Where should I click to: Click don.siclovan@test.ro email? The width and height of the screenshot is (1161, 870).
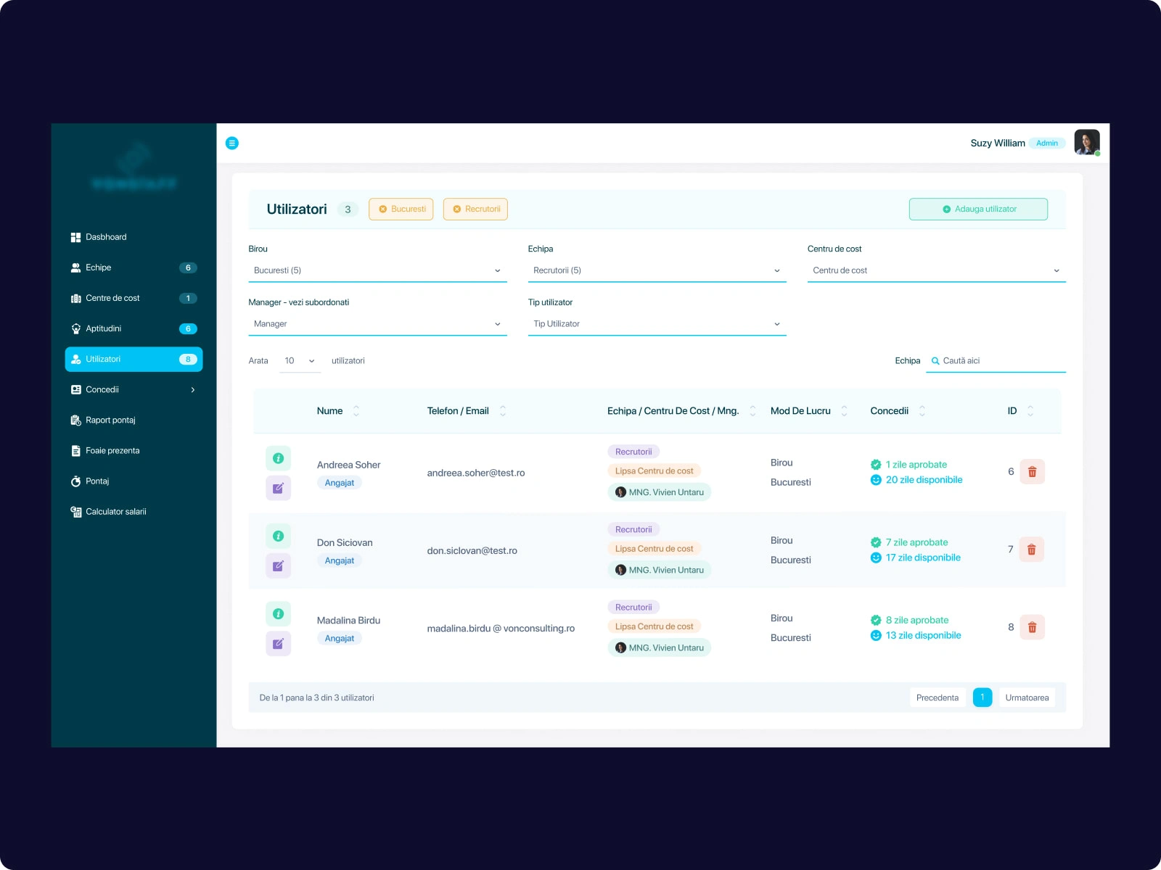coord(472,550)
